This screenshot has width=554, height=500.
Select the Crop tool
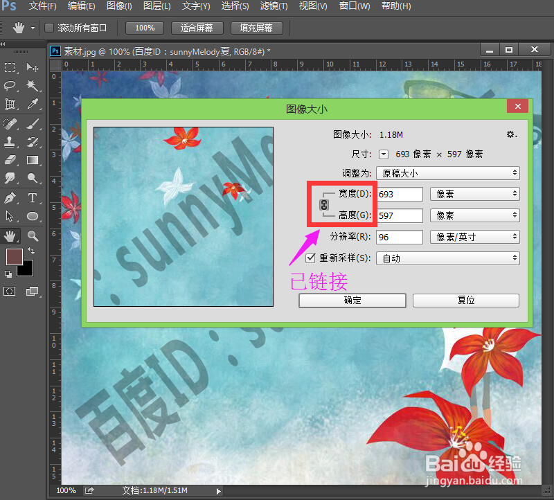[x=10, y=104]
